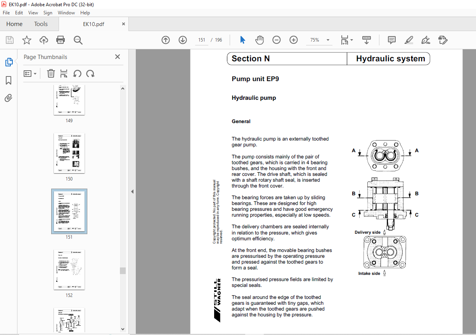The width and height of the screenshot is (476, 335).
Task: Switch to the Home tab
Action: (14, 24)
